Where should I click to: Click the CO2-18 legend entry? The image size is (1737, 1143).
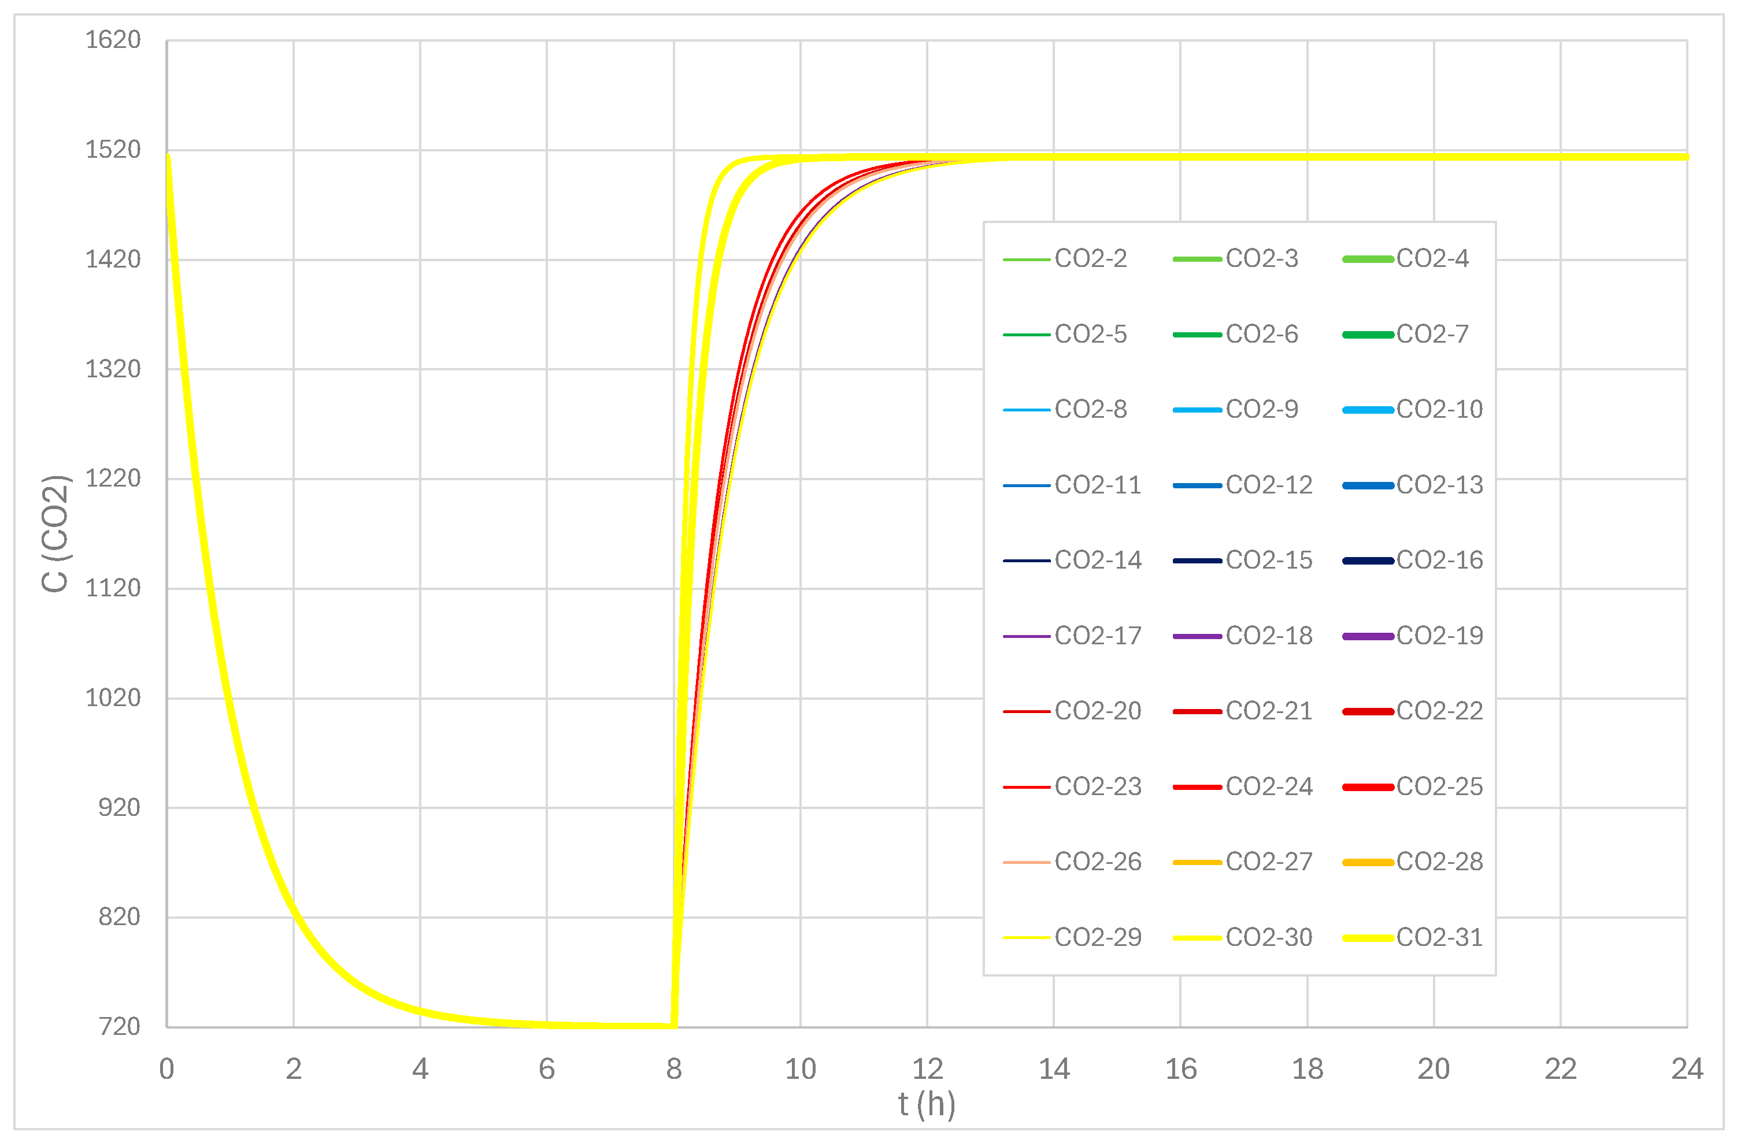point(1243,636)
